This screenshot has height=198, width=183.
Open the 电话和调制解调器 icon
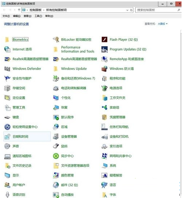tap(56, 88)
